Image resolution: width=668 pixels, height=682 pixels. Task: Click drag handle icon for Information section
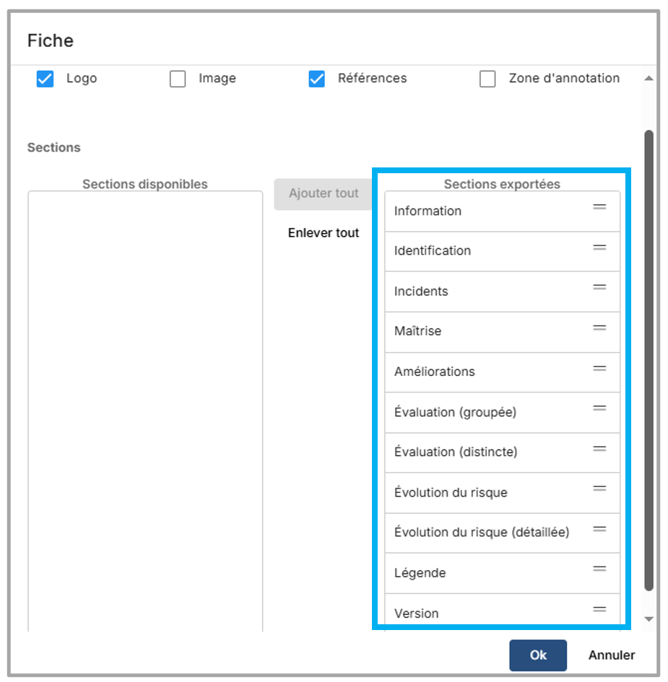tap(599, 207)
